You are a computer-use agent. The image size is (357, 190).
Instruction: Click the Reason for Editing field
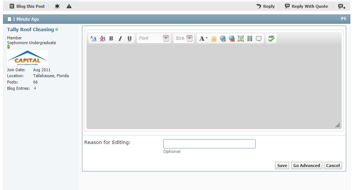(x=209, y=144)
